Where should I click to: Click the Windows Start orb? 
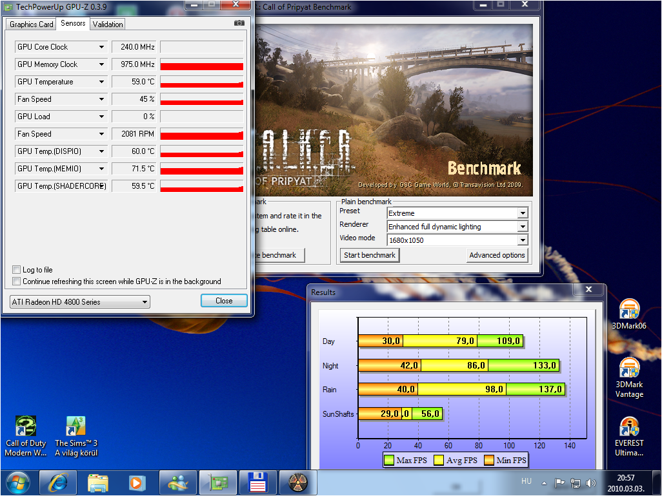[x=17, y=483]
